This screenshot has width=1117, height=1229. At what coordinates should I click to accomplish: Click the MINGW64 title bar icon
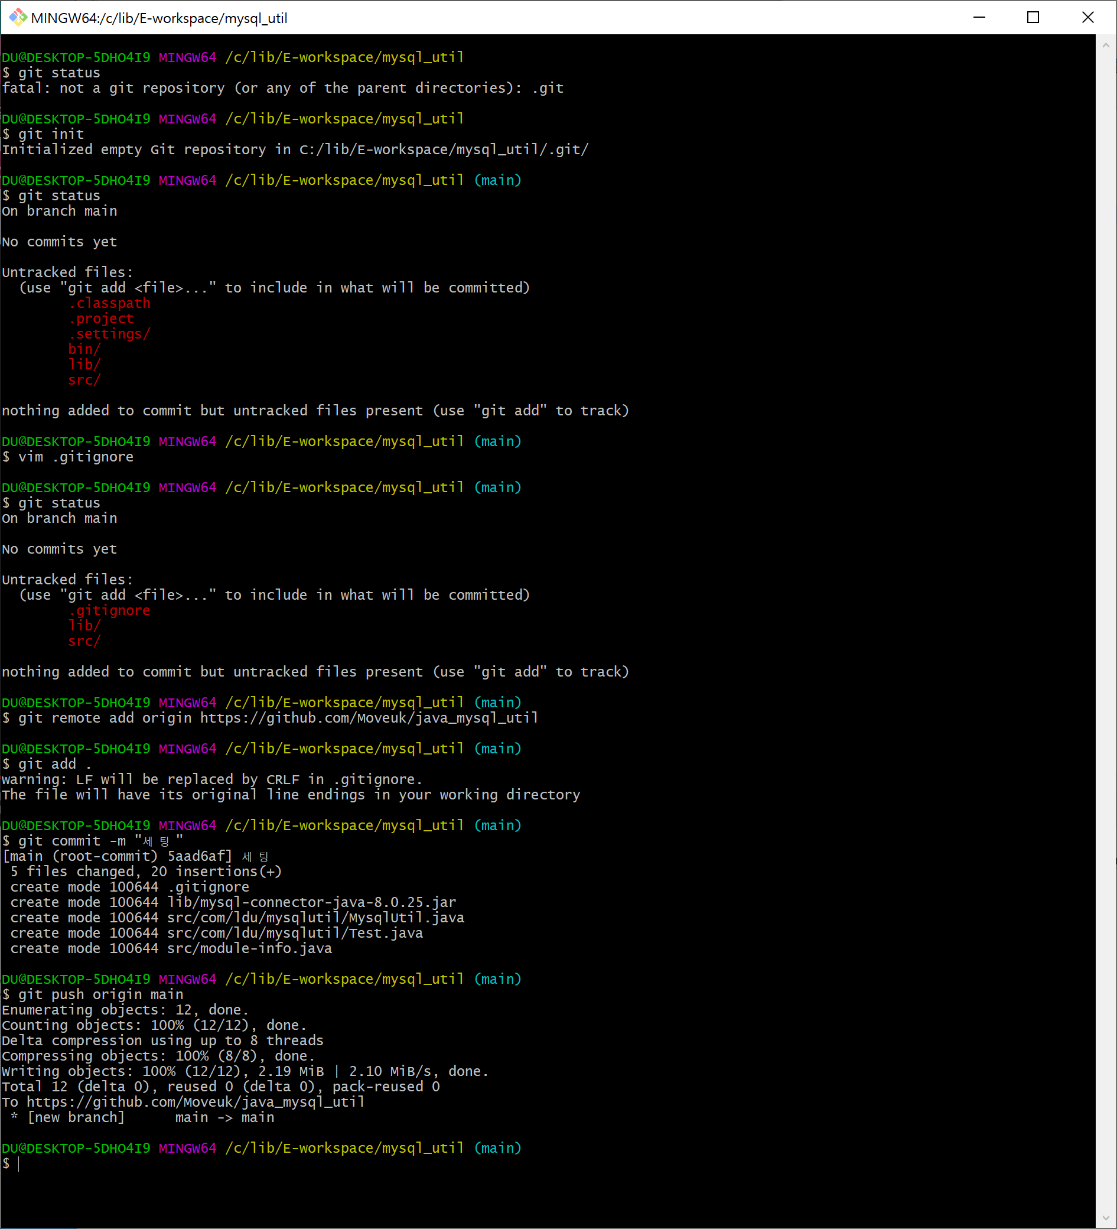click(x=17, y=18)
